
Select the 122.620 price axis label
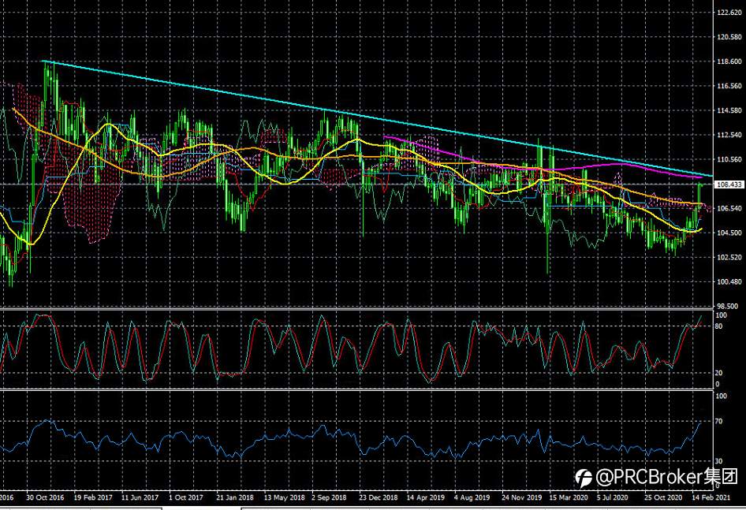tap(729, 13)
